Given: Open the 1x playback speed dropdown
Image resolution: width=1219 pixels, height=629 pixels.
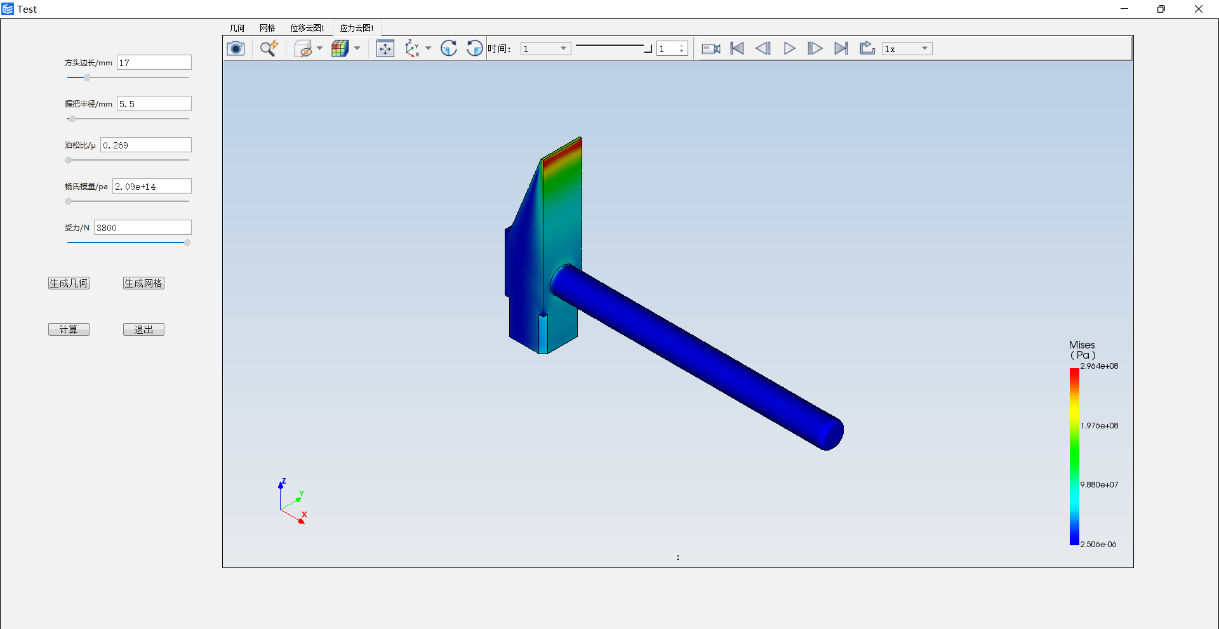Looking at the screenshot, I should [x=907, y=49].
